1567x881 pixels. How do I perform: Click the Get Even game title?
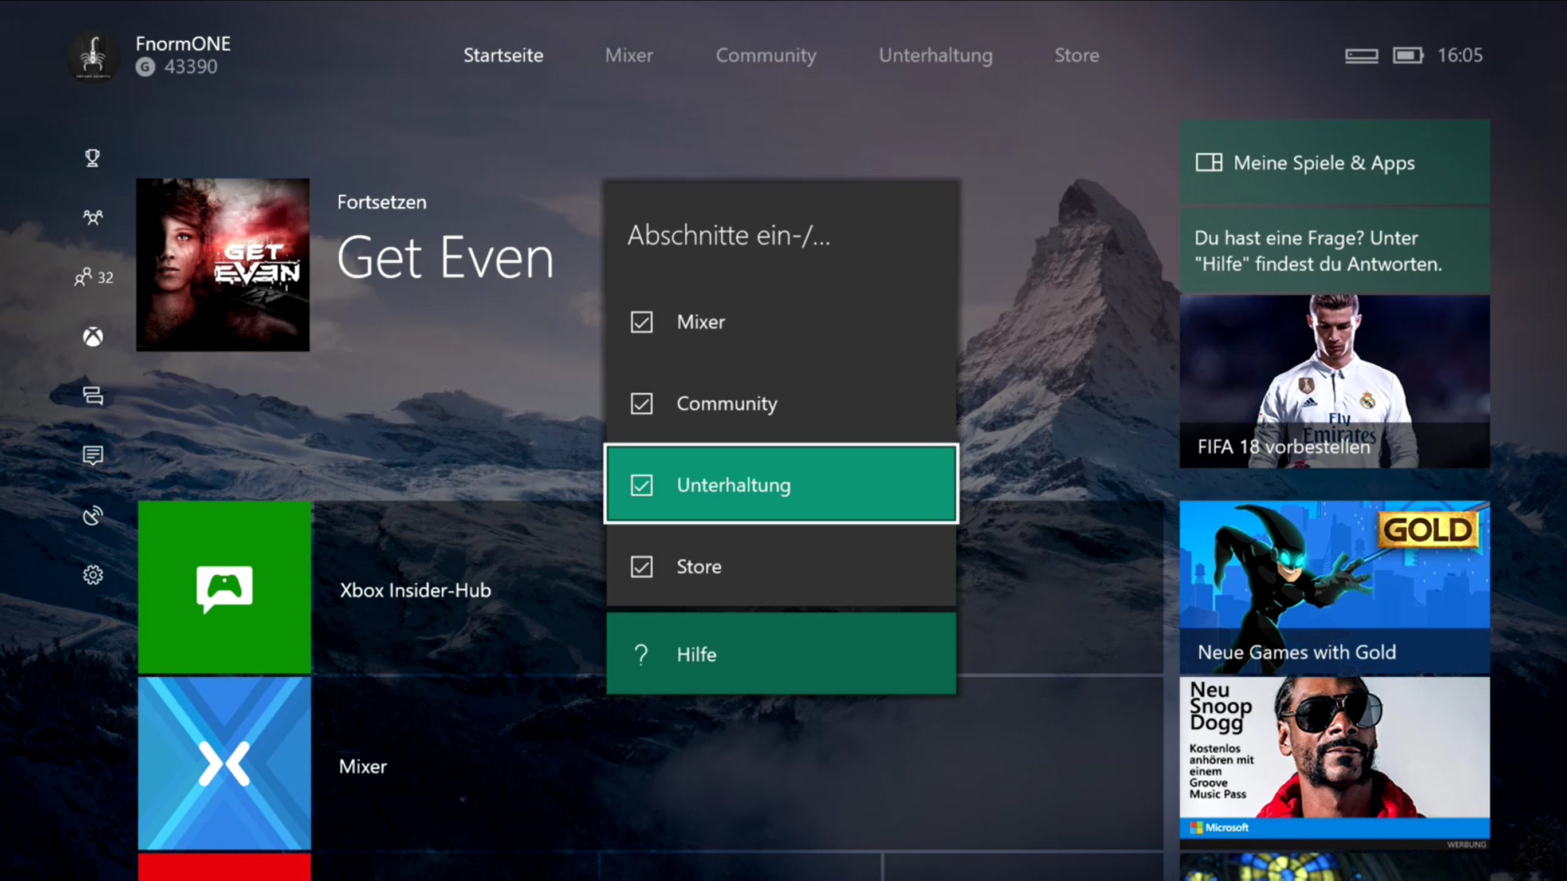445,258
